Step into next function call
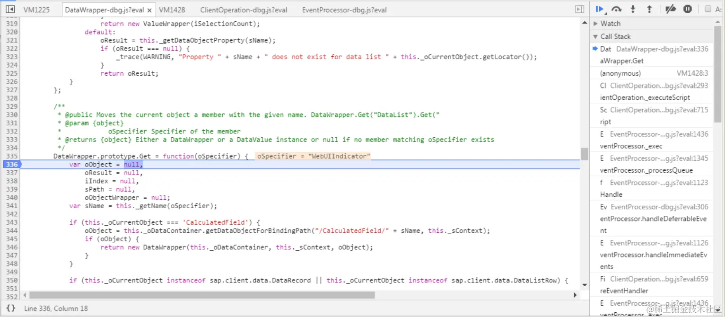 pyautogui.click(x=633, y=9)
